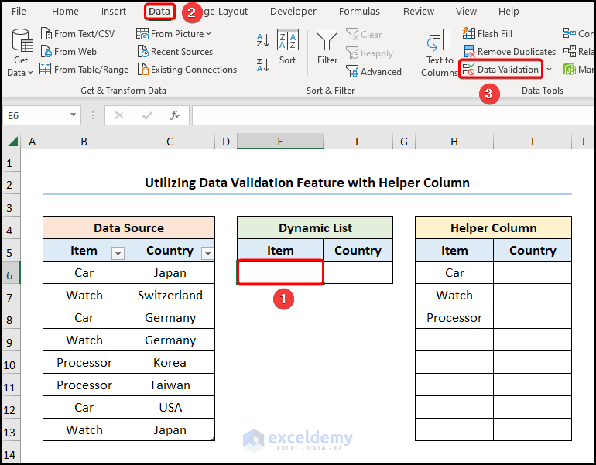Open the Sort dialog
The image size is (596, 465).
coord(287,46)
